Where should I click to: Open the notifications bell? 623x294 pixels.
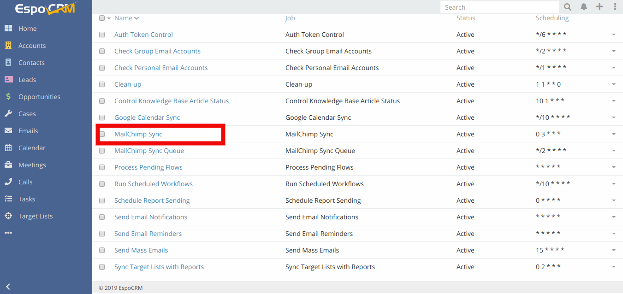pyautogui.click(x=584, y=7)
